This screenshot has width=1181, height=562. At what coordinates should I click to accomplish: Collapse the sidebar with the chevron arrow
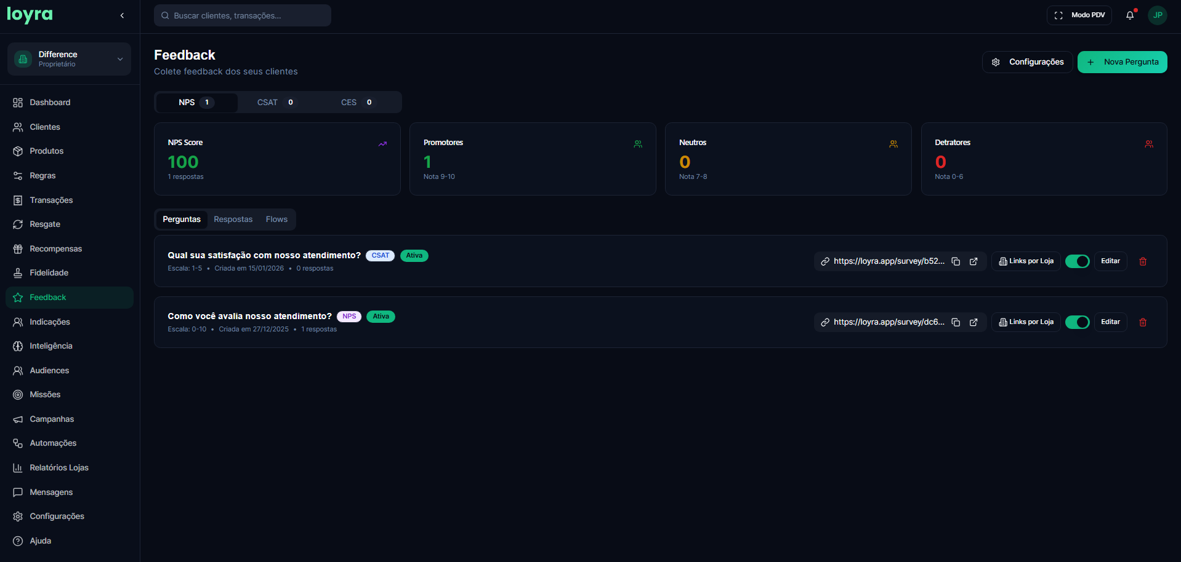click(122, 15)
